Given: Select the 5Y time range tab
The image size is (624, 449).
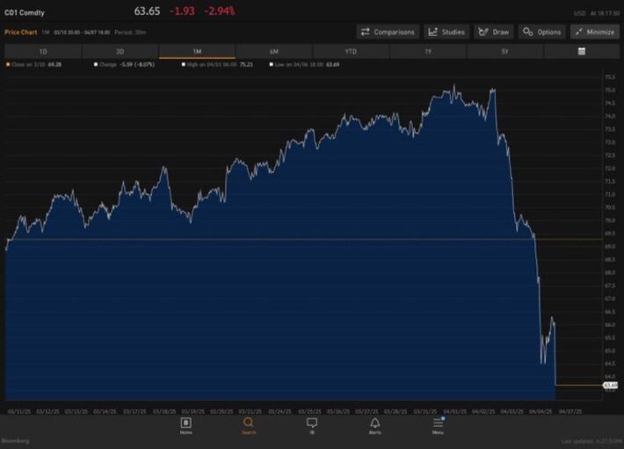Looking at the screenshot, I should [504, 52].
